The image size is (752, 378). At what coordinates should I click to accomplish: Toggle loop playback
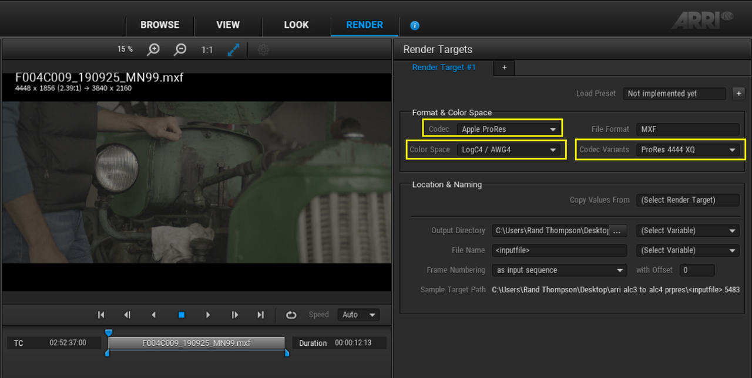point(291,315)
